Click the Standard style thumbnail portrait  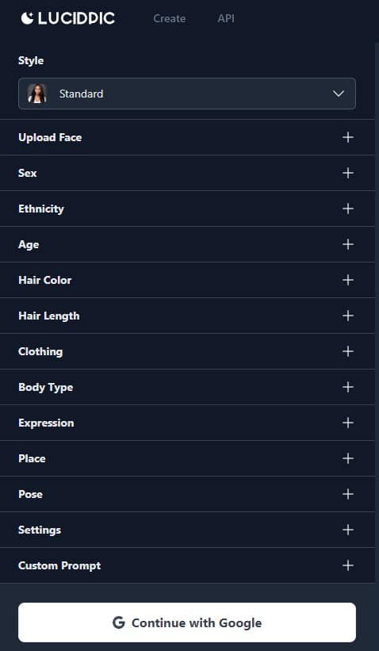point(37,94)
